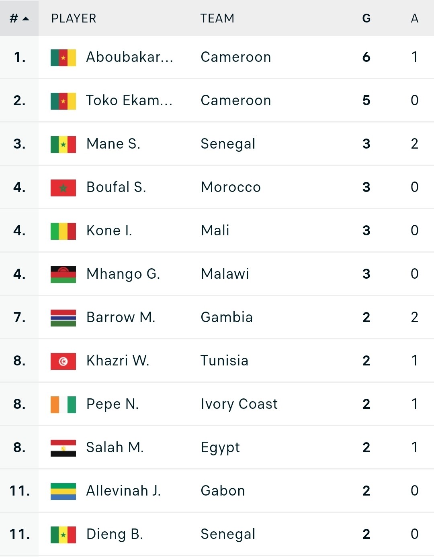Open the Gabon team link
The height and width of the screenshot is (557, 434).
[x=223, y=491]
